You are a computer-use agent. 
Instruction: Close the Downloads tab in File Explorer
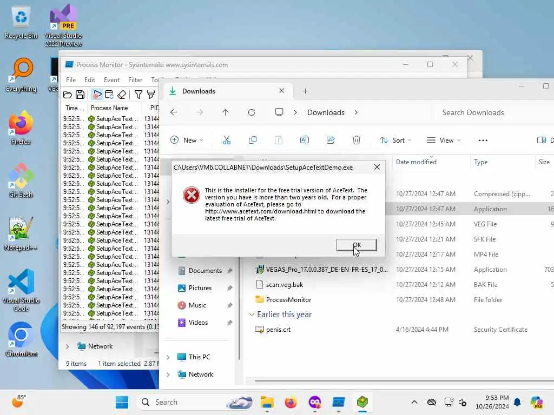(x=281, y=91)
